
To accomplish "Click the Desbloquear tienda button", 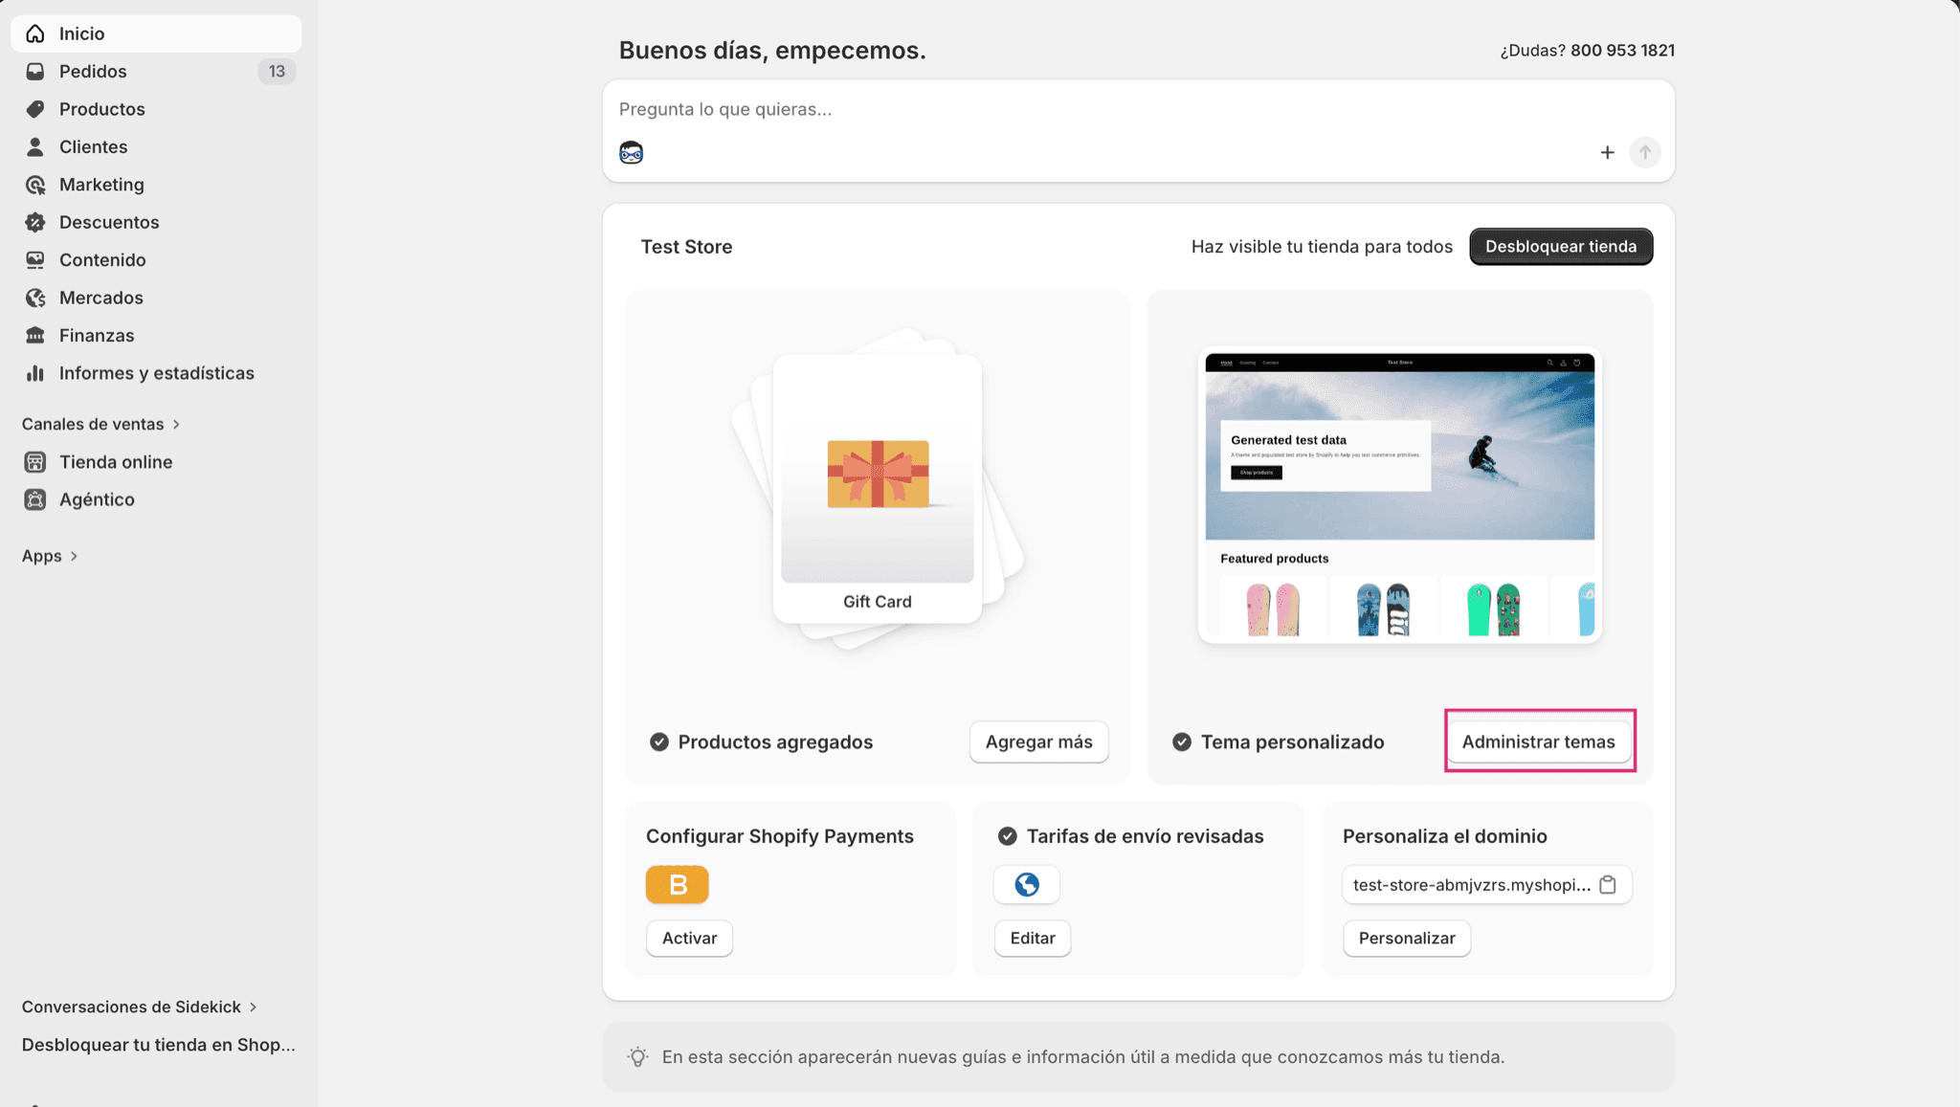I will pos(1561,247).
